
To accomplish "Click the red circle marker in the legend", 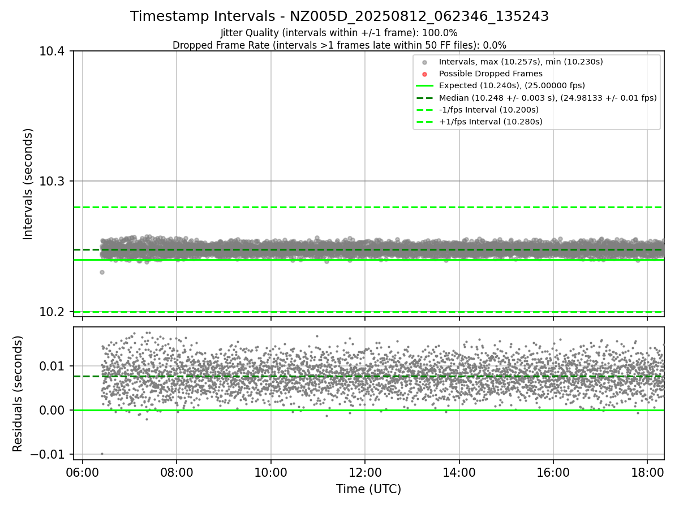I will 424,74.
